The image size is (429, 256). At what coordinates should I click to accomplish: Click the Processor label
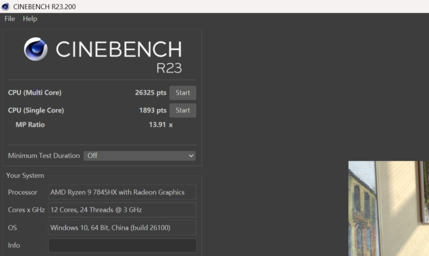point(22,192)
